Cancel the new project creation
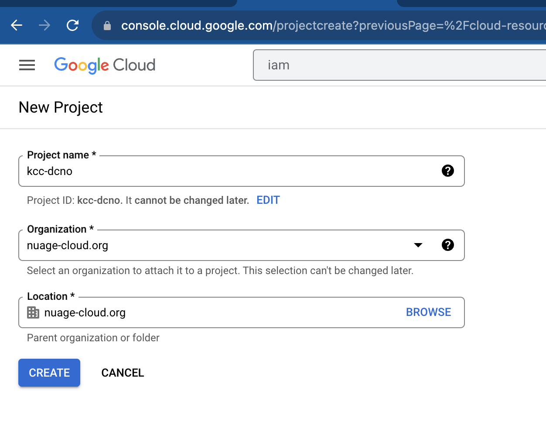 [123, 373]
